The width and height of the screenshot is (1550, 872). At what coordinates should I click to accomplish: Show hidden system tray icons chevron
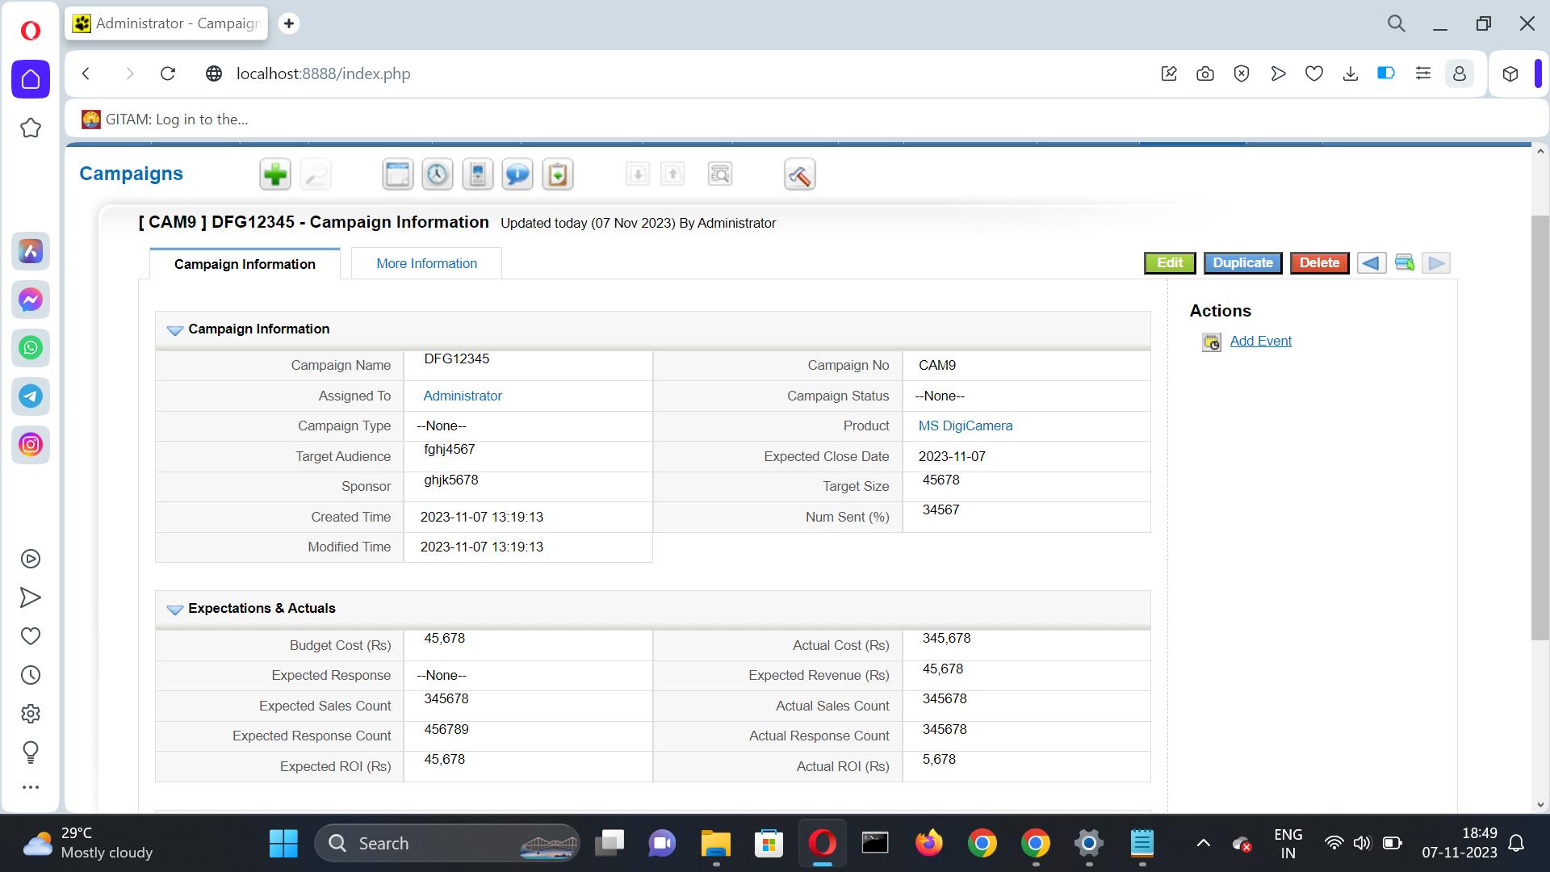click(1203, 844)
